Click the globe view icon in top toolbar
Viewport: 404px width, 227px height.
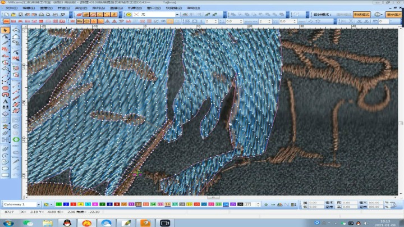(x=377, y=15)
